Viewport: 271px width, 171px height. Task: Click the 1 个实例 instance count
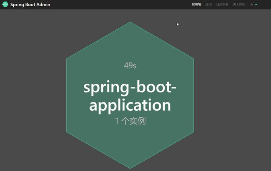click(x=130, y=121)
